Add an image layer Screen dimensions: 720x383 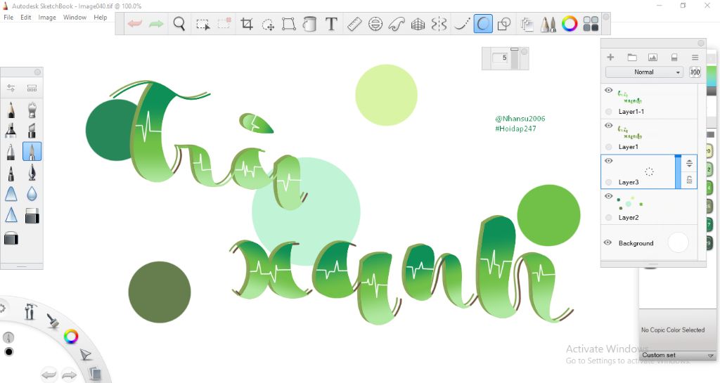click(x=652, y=58)
